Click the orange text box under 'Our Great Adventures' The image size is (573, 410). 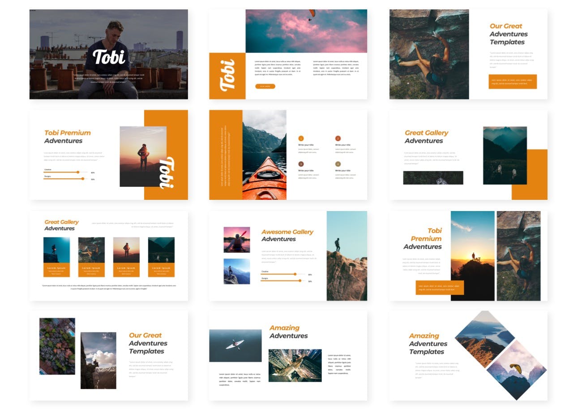[512, 82]
